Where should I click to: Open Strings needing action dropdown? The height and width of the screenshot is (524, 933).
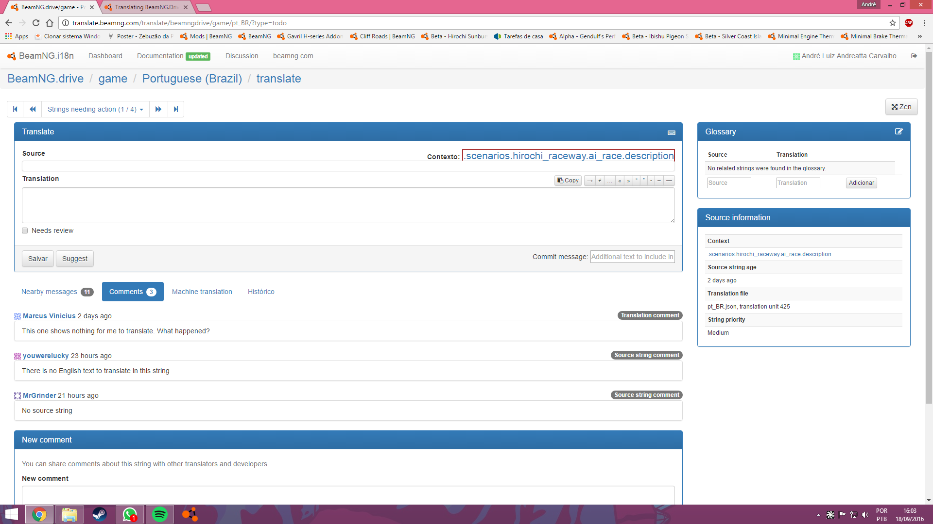95,109
